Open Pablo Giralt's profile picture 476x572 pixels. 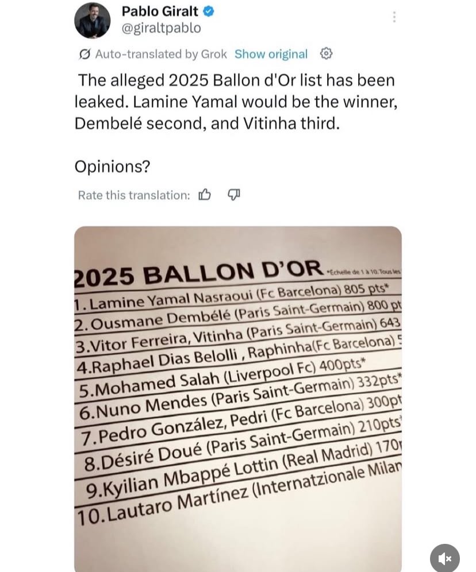click(x=93, y=20)
